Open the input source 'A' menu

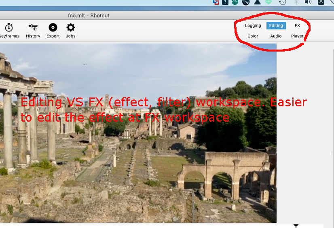321,2
